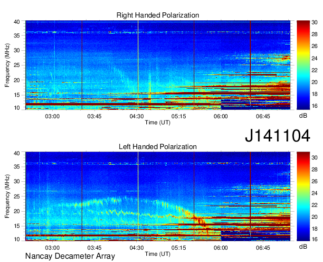Viewport: 323px width, 262px height.
Task: Click the 18 dB value on top color bar
Action: pos(314,94)
